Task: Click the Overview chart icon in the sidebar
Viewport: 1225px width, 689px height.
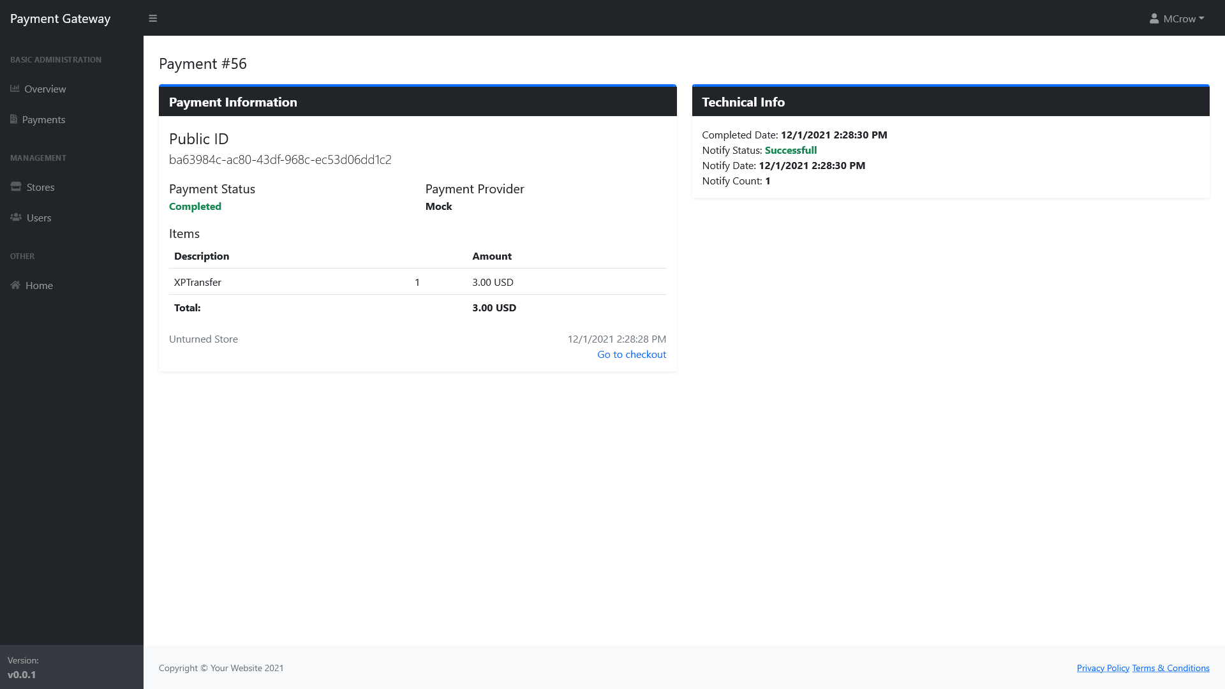Action: 15,89
